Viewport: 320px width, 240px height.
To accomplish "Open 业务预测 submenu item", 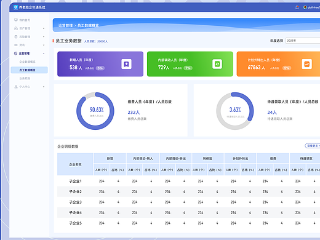I will tap(25, 78).
